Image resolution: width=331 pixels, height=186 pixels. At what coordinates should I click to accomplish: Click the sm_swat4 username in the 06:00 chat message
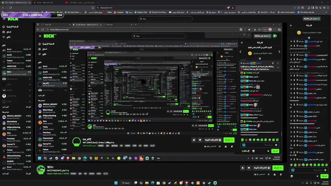(311, 46)
